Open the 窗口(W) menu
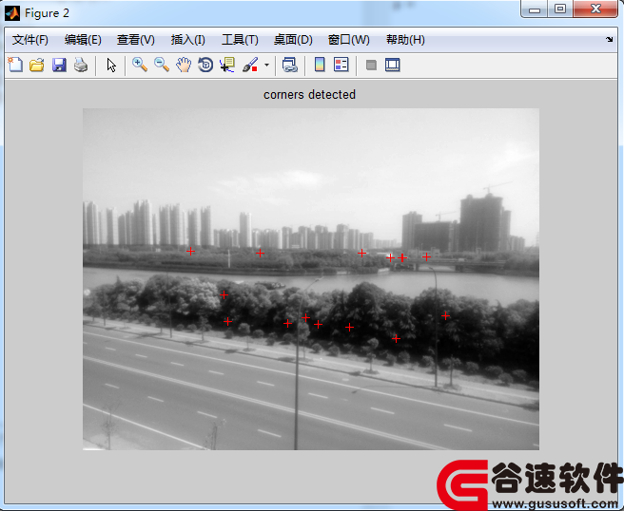624x511 pixels. coord(348,40)
